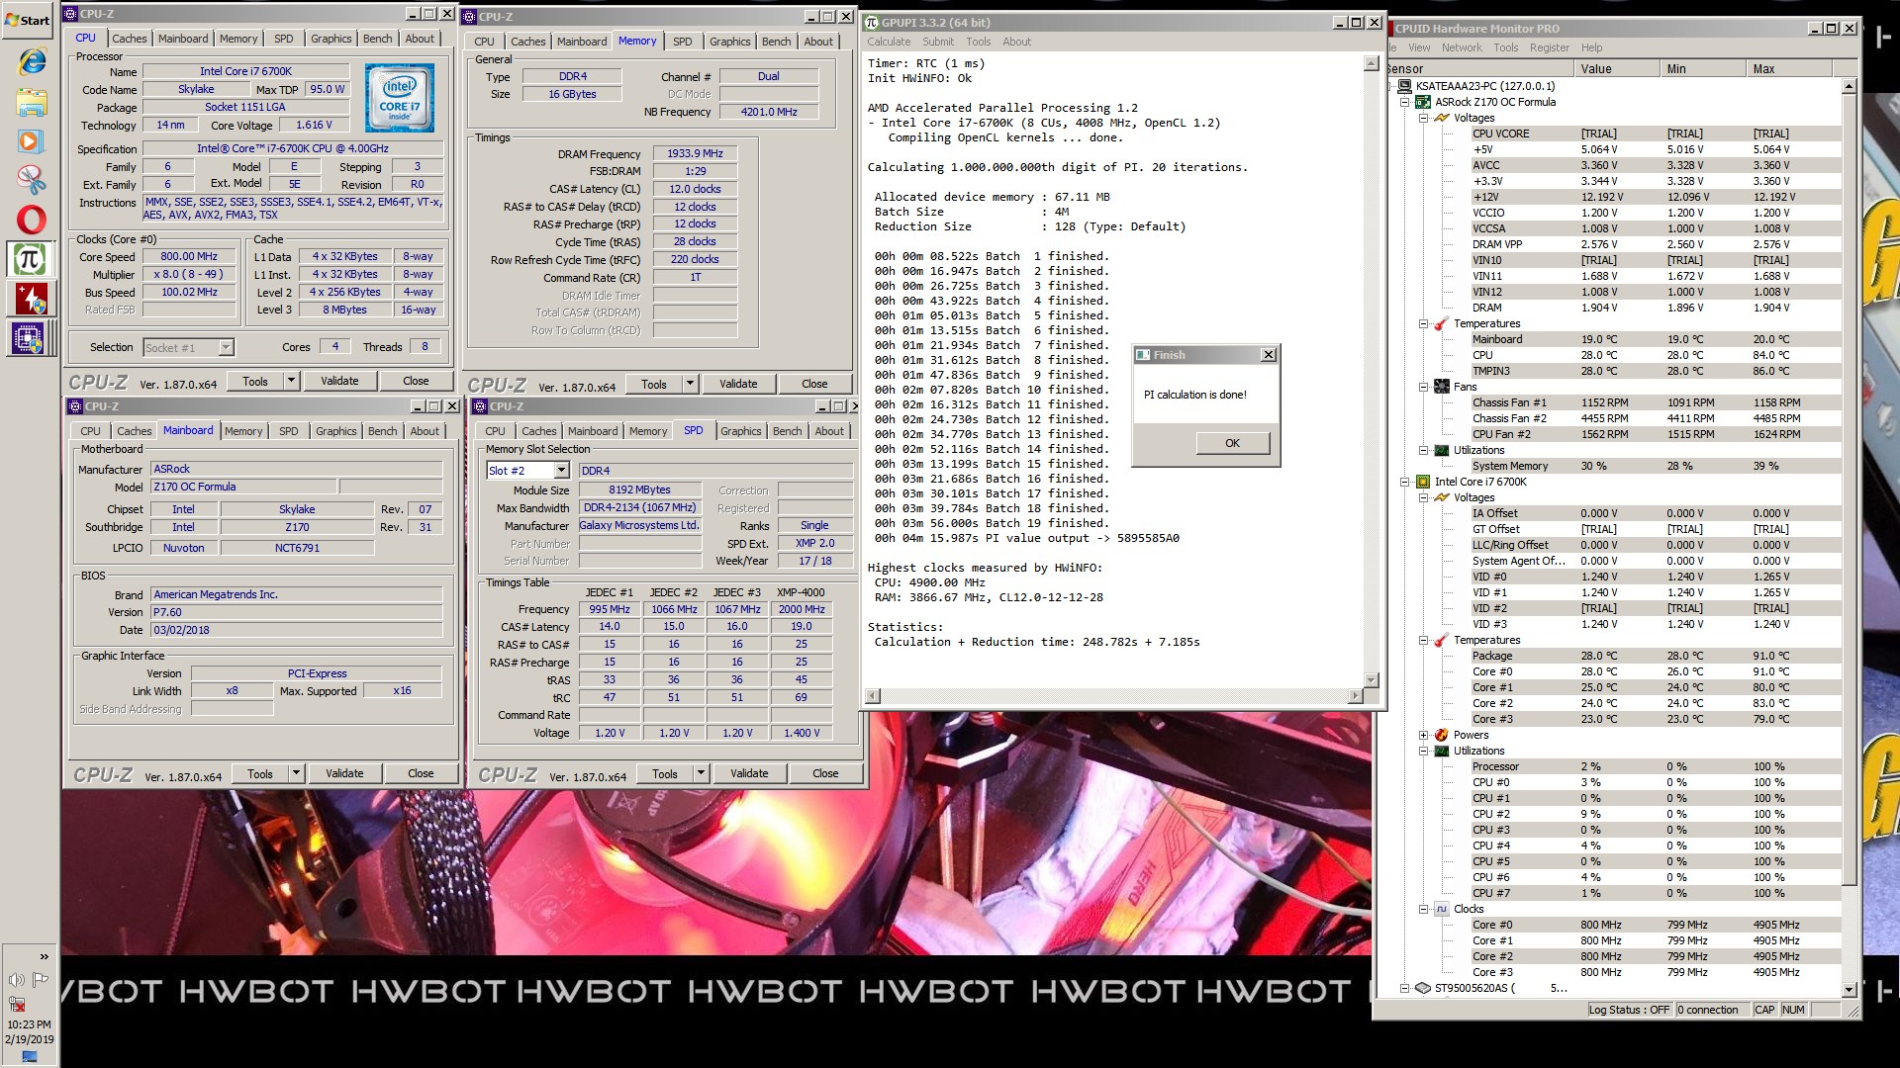Viewport: 1900px width, 1068px height.
Task: Open the Submit menu in GPUPI
Action: coord(938,42)
